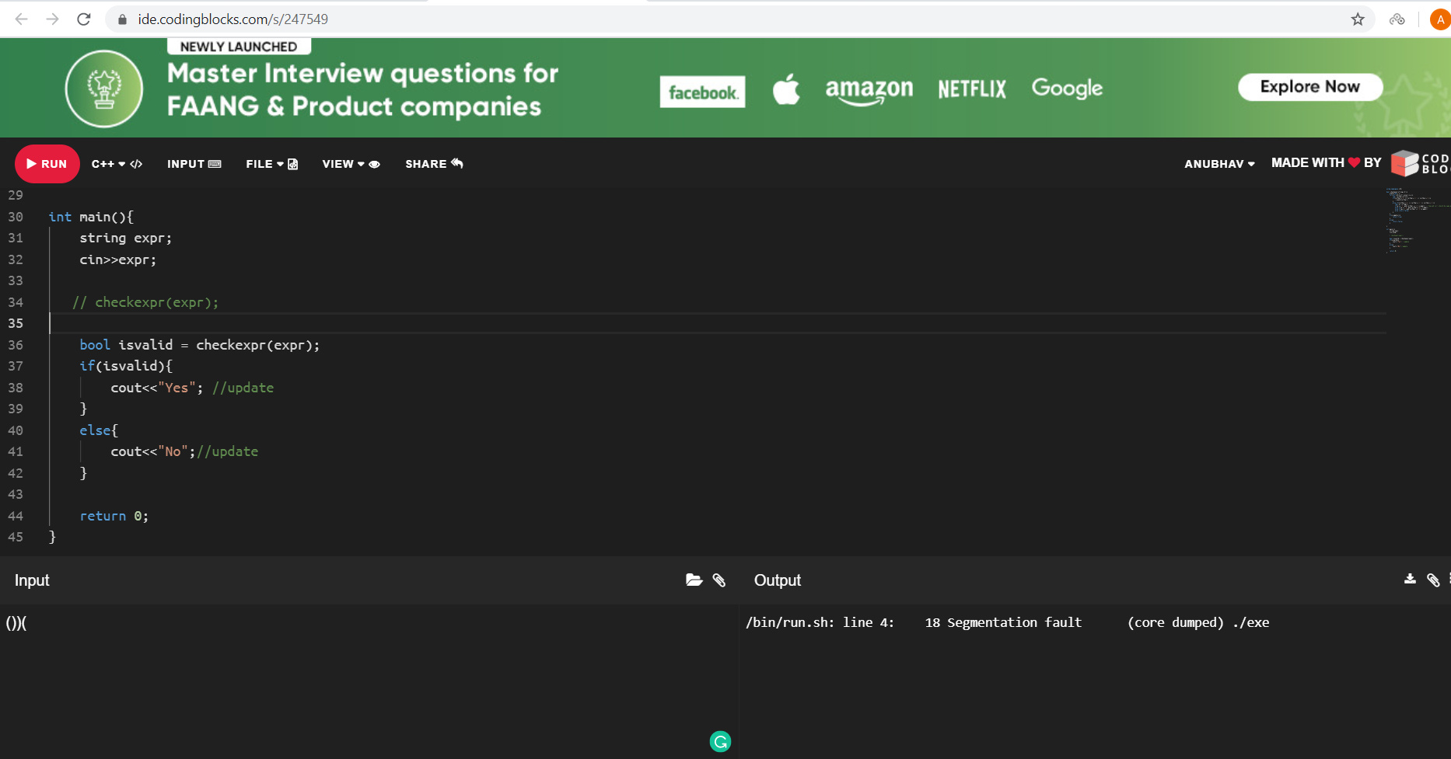Click the Input panel heading
The width and height of the screenshot is (1451, 759).
click(32, 580)
